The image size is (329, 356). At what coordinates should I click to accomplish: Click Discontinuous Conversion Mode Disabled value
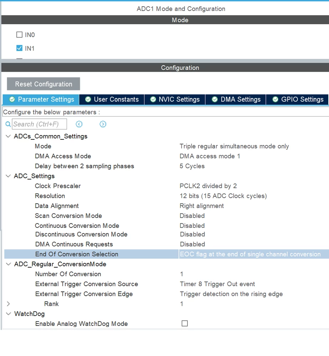point(192,234)
